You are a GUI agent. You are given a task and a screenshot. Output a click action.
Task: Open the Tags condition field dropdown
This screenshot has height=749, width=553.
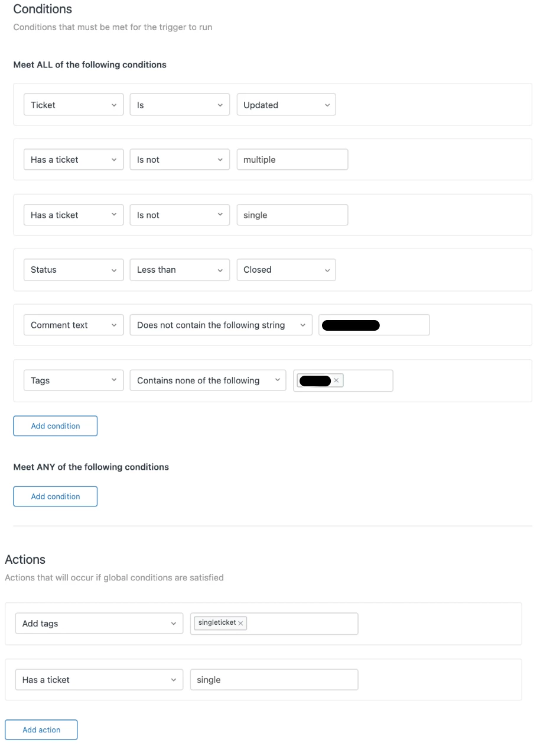click(x=73, y=380)
